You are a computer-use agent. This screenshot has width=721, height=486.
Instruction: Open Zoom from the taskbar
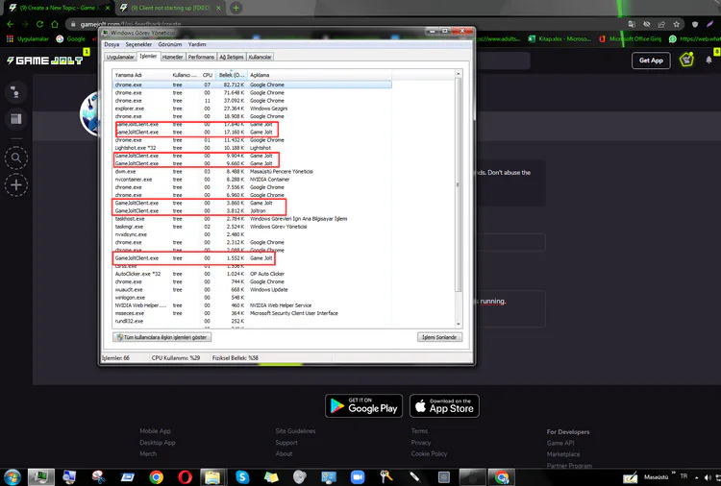358,477
